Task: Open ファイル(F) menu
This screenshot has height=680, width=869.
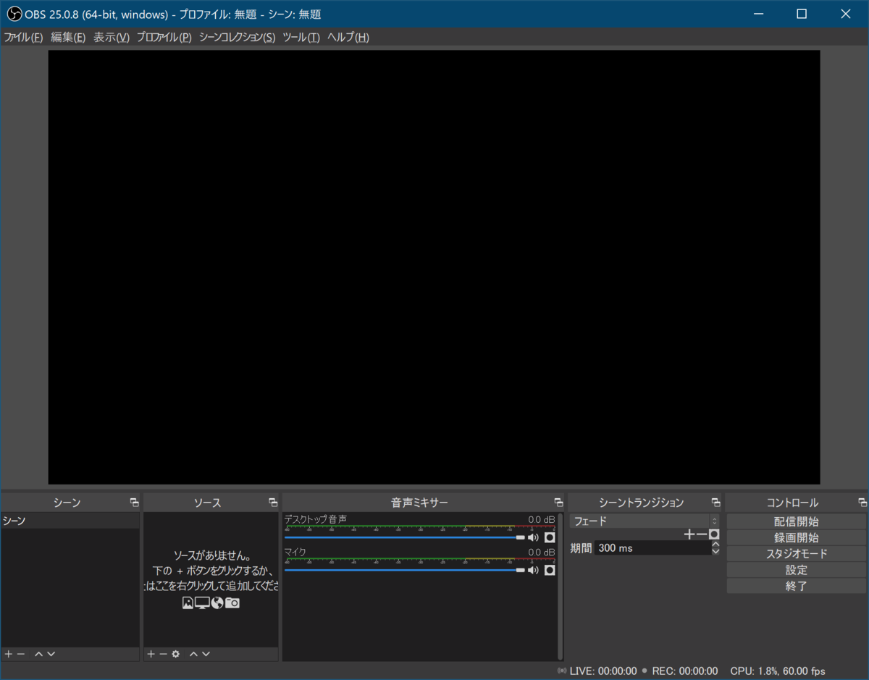Action: click(23, 38)
